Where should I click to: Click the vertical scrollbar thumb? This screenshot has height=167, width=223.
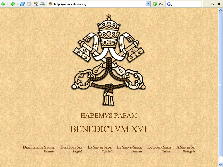point(220,85)
